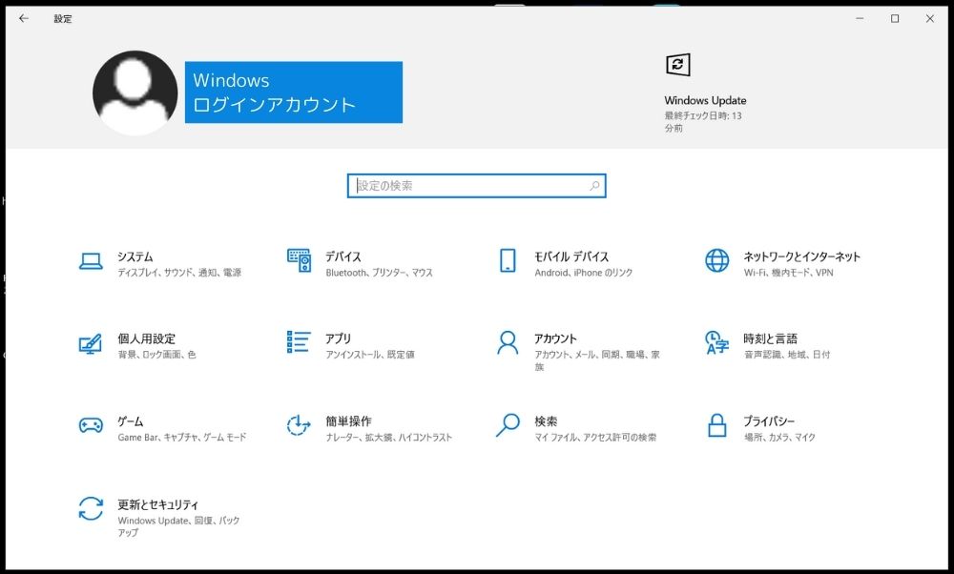Open システム settings

click(135, 256)
